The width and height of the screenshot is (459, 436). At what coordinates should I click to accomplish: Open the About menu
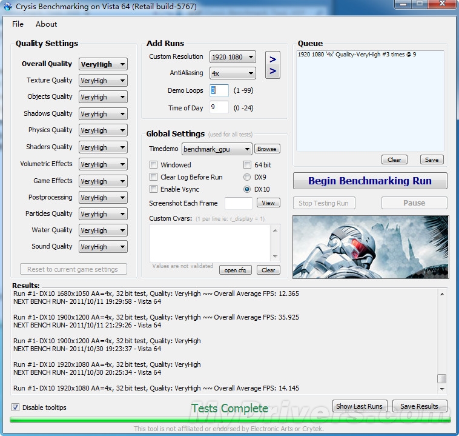46,24
